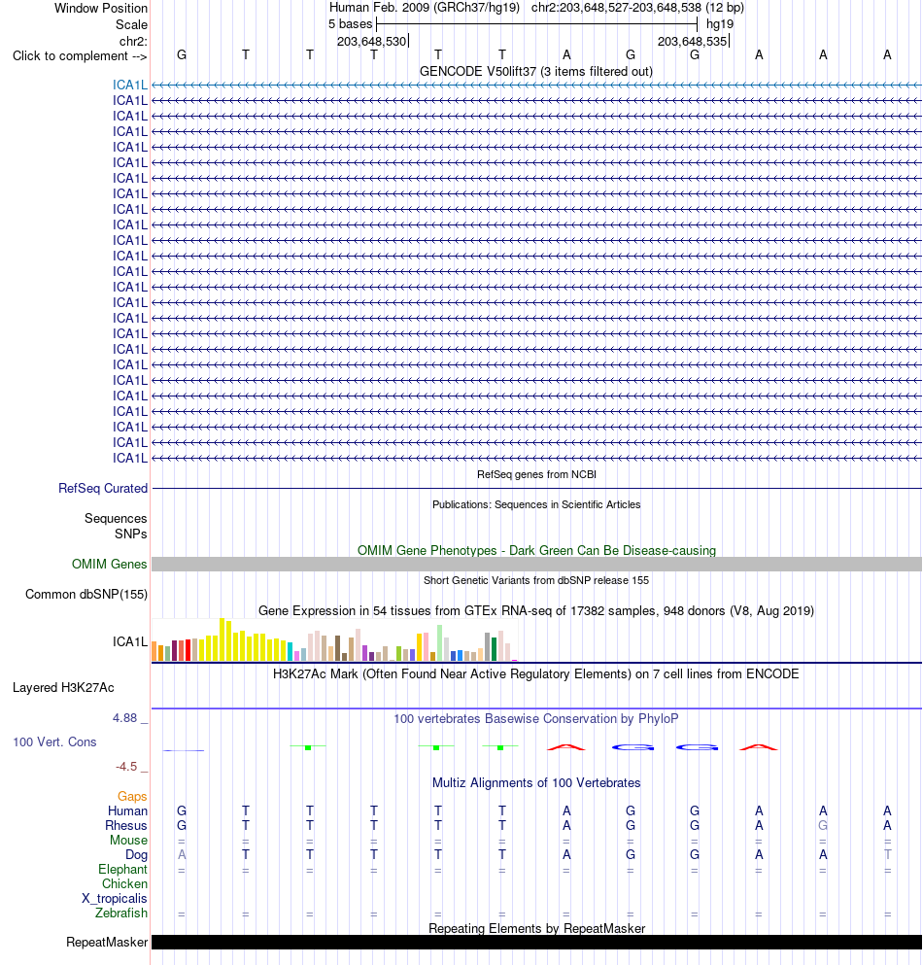Click the 203,648,530 coordinate tick label
Screen dimensions: 923x965
(372, 41)
